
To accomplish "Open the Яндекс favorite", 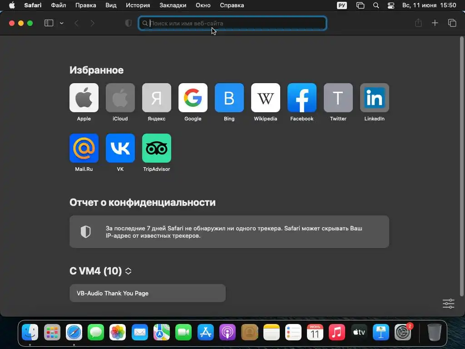I will [157, 98].
